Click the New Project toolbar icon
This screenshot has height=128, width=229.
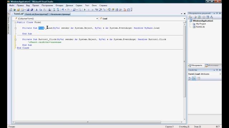pyautogui.click(x=10, y=10)
